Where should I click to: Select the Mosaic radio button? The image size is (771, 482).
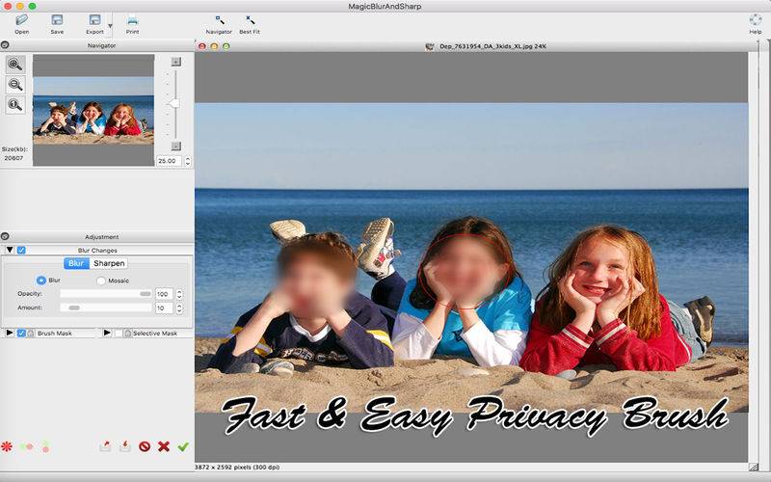pos(101,281)
